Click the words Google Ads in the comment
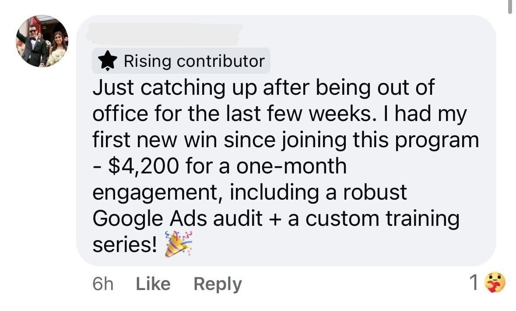The height and width of the screenshot is (311, 516). point(151,218)
